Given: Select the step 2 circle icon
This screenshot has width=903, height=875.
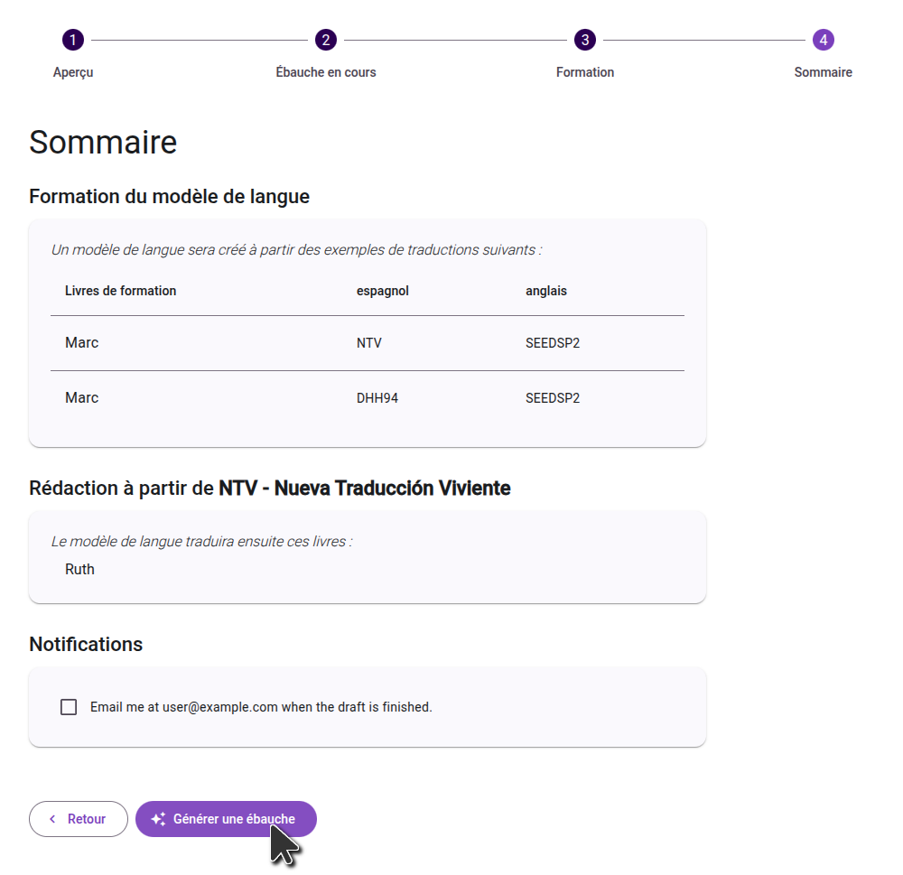Looking at the screenshot, I should point(326,40).
